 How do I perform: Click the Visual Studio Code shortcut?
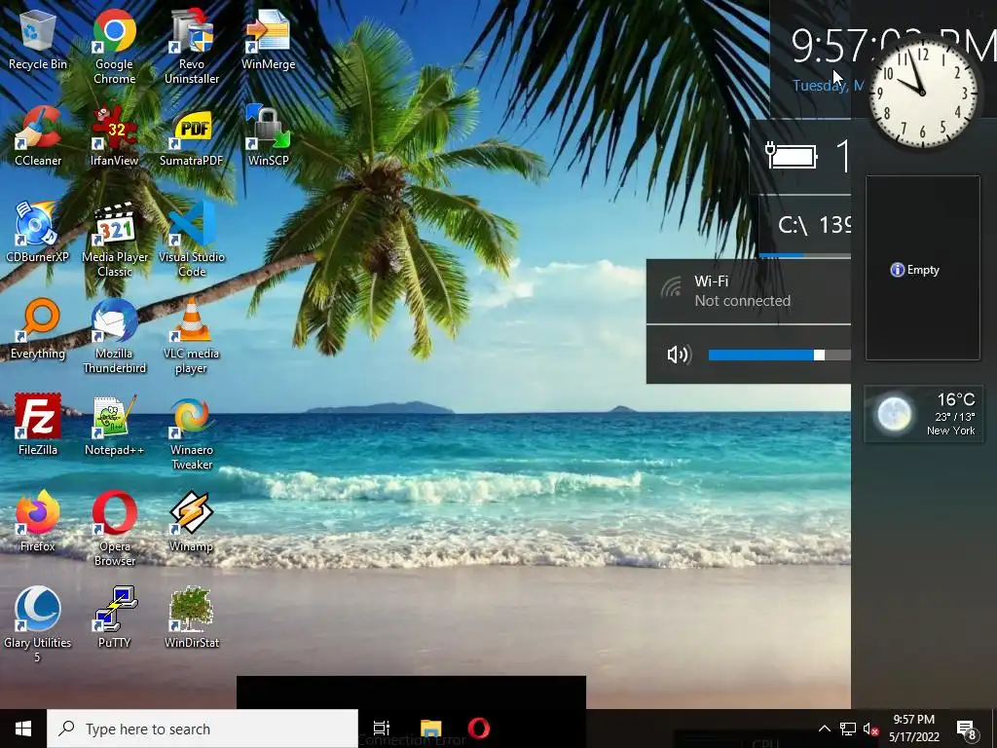click(192, 241)
